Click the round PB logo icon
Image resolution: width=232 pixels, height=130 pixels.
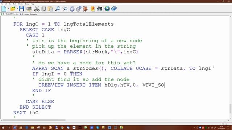(x=107, y=9)
